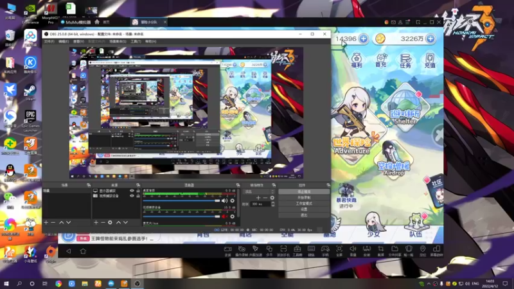This screenshot has height=289, width=514.
Task: Toggle visibility of the 视频捕获设备 source
Action: [132, 196]
